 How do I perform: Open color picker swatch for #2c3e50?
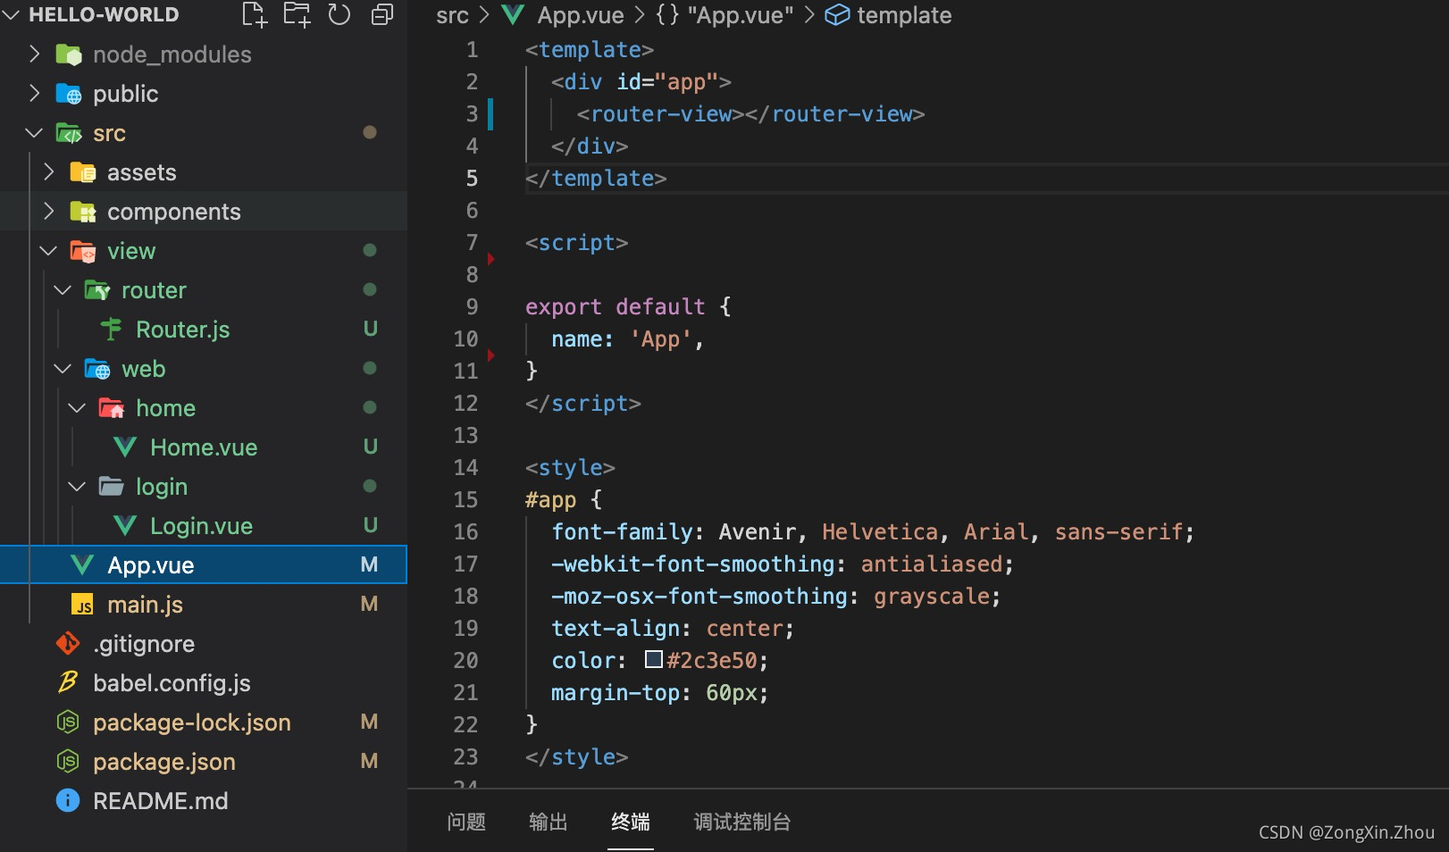point(654,660)
